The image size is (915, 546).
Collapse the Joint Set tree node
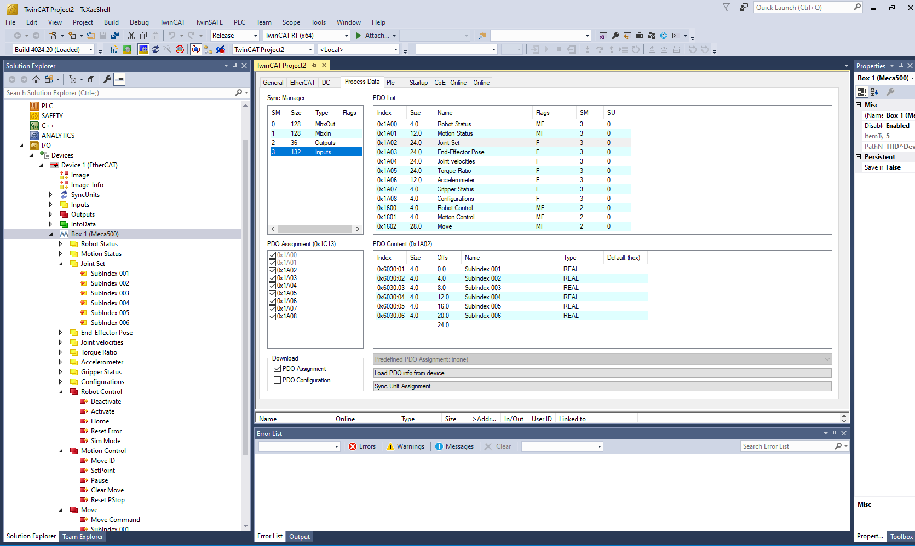[60, 264]
